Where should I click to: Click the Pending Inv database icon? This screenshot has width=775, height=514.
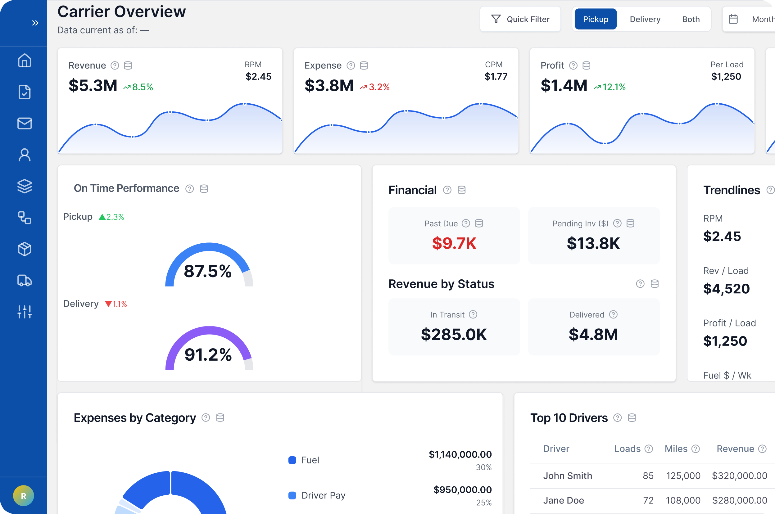point(630,223)
